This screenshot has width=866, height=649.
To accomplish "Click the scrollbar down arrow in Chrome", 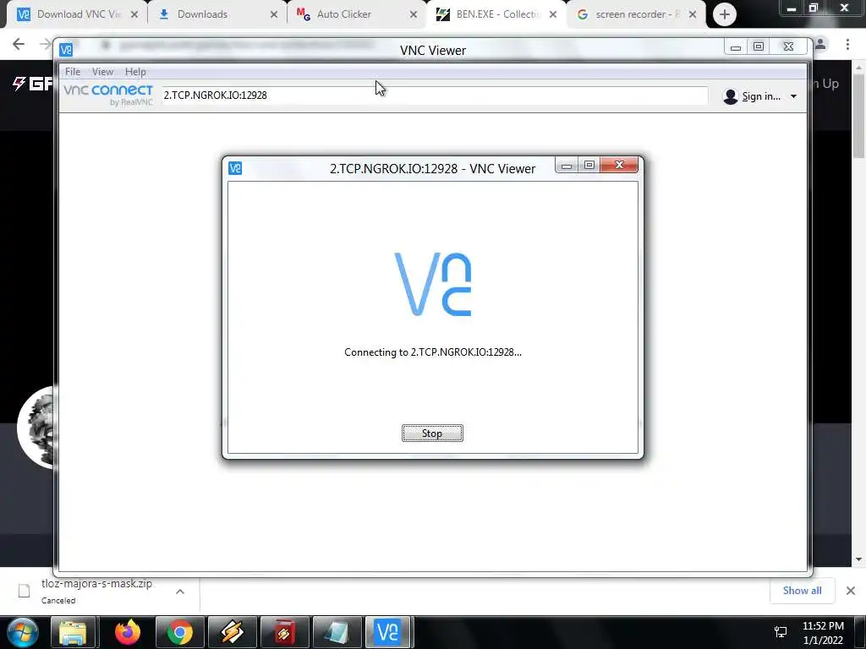I will pos(858,559).
